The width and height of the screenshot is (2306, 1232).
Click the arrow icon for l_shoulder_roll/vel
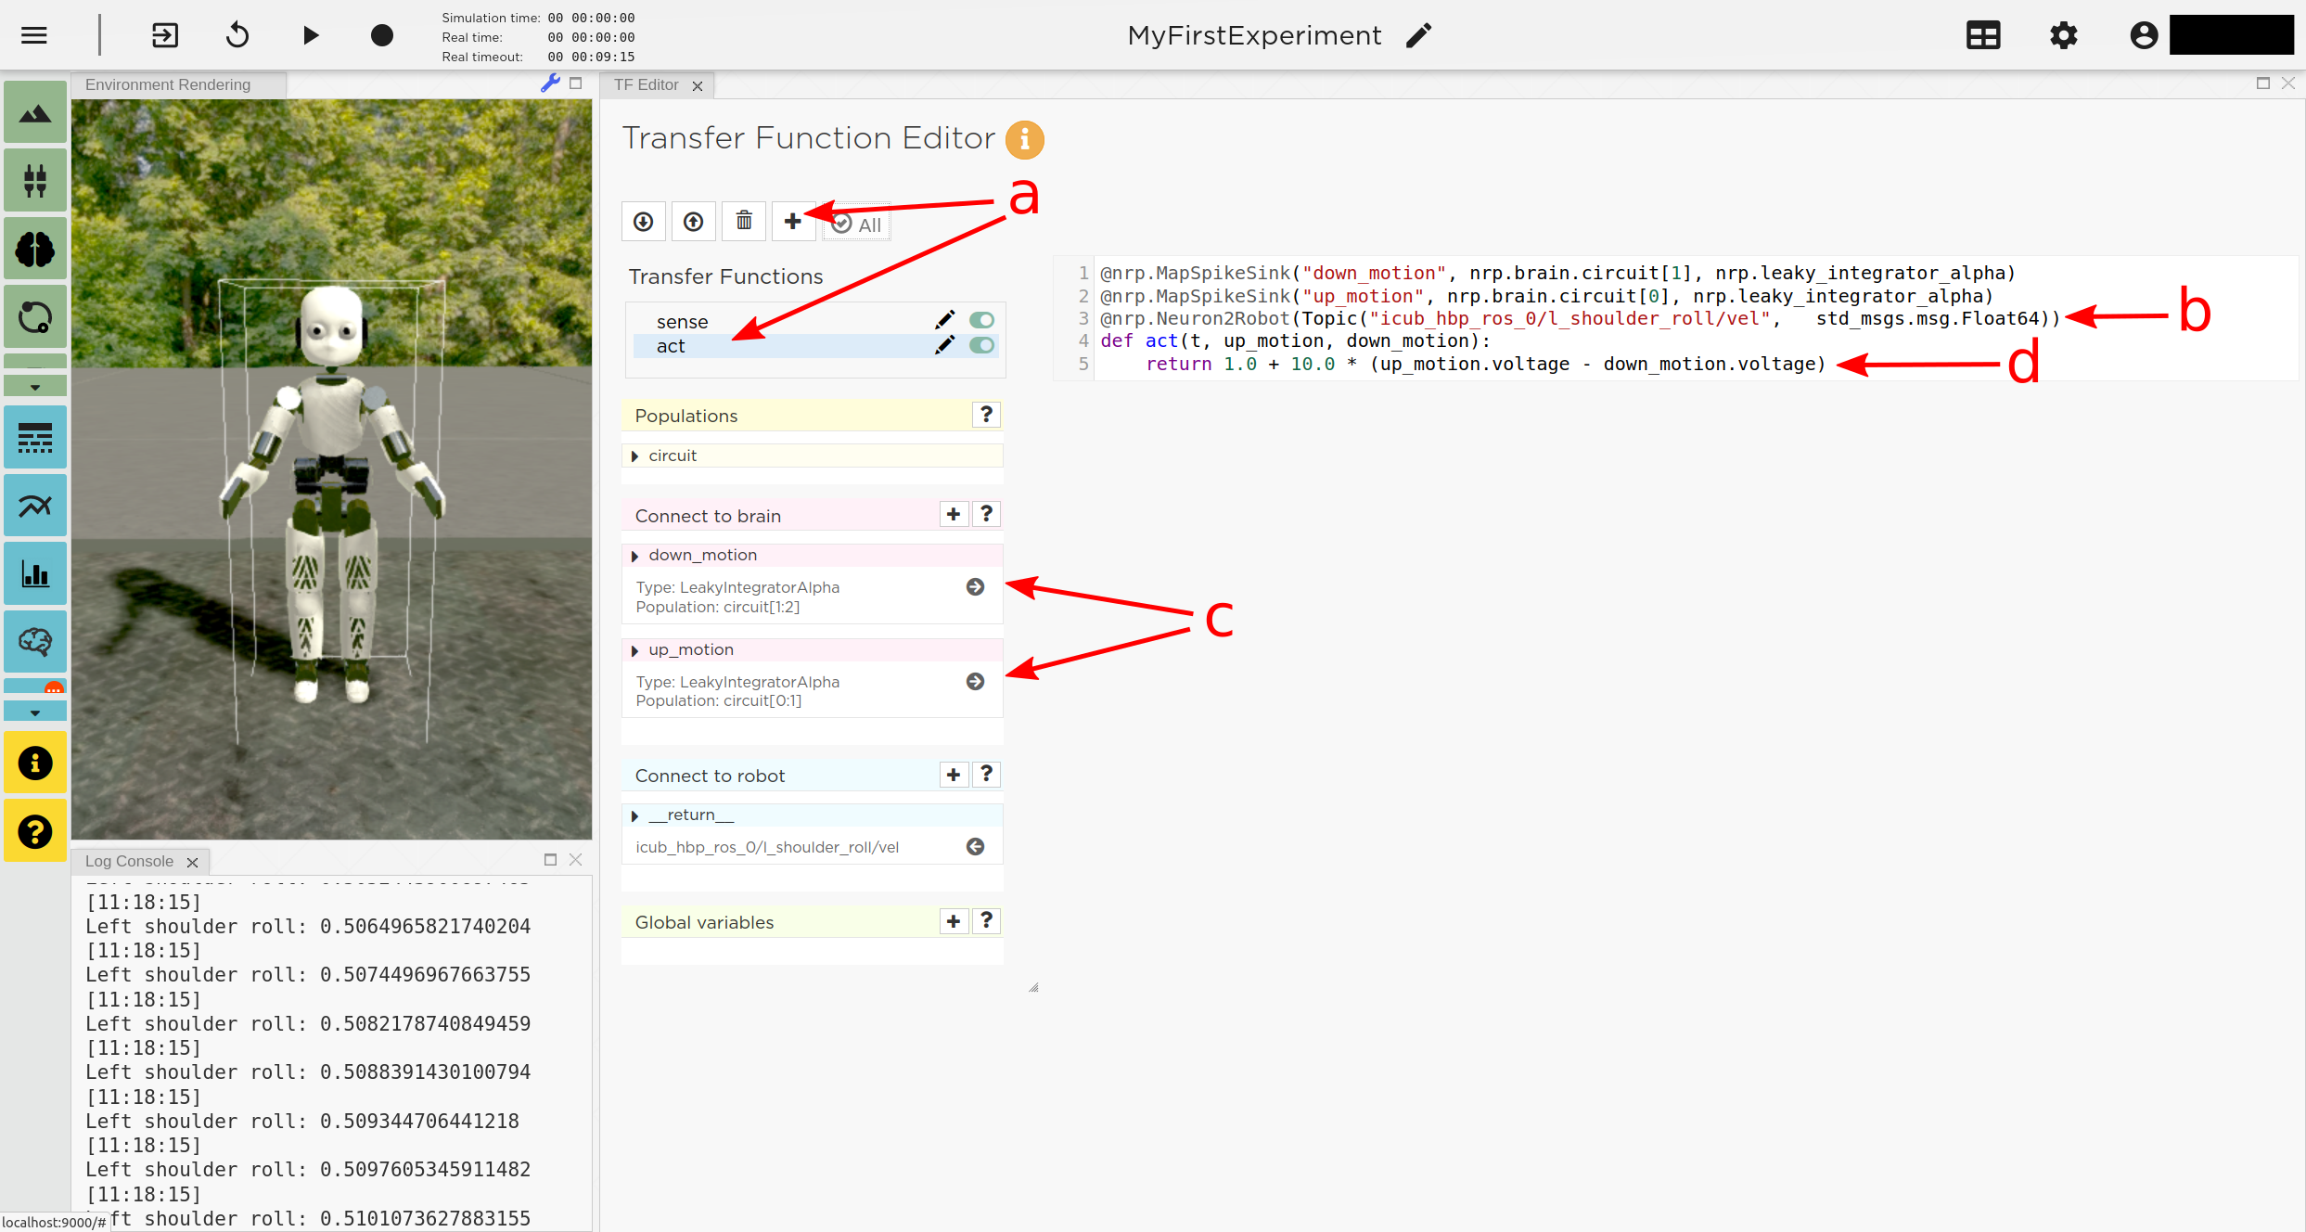(975, 847)
